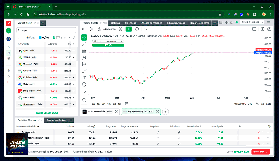The width and height of the screenshot is (279, 161).
Task: Activate the chart zoom-in tool
Action: [x=84, y=100]
